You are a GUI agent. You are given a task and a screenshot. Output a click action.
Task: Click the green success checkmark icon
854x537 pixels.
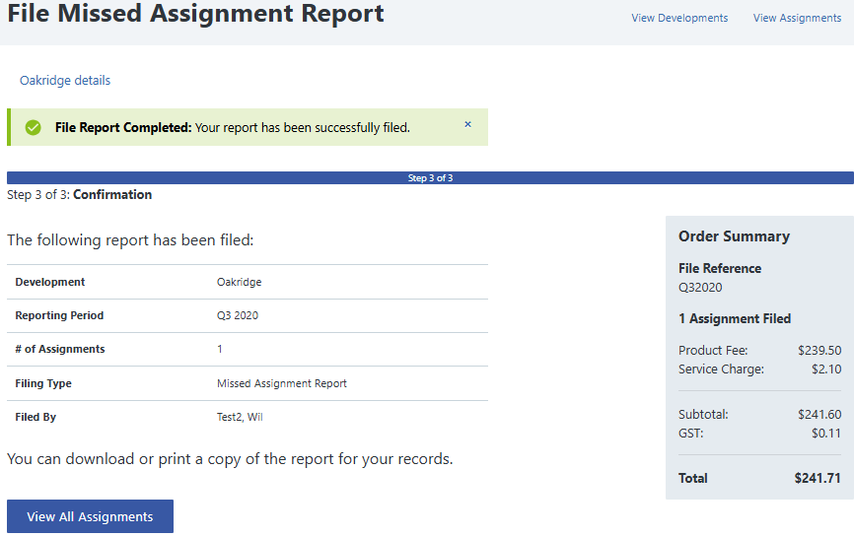click(x=34, y=128)
